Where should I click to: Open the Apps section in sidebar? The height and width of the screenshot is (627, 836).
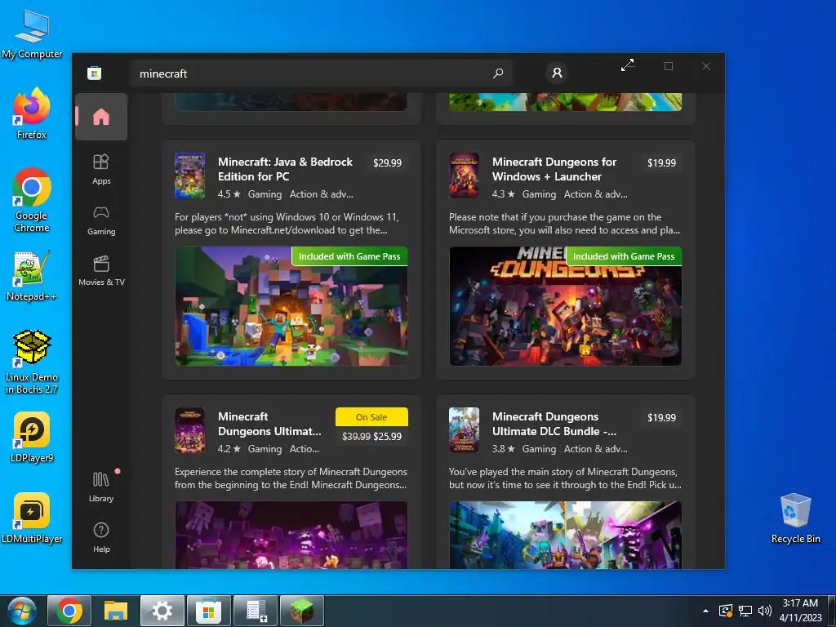coord(101,169)
